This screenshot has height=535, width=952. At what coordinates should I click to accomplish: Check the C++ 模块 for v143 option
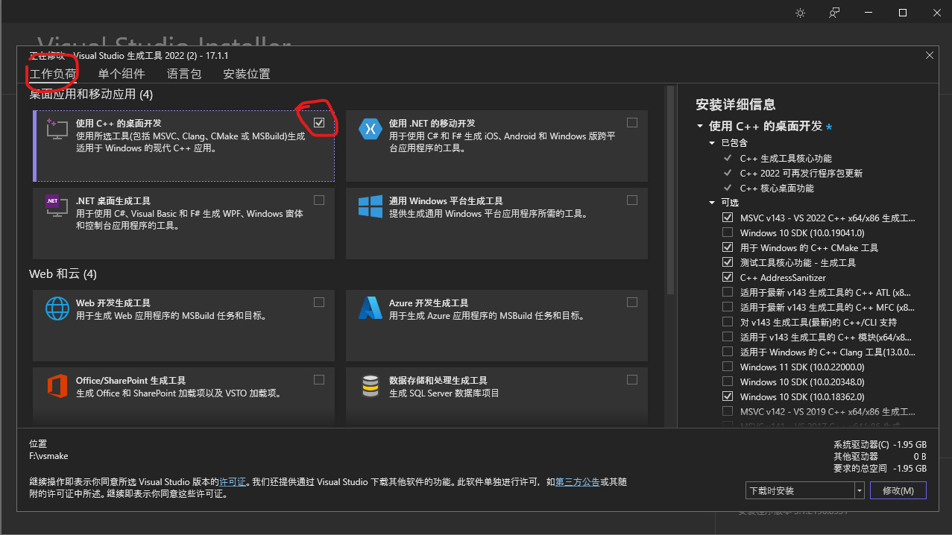click(x=728, y=337)
